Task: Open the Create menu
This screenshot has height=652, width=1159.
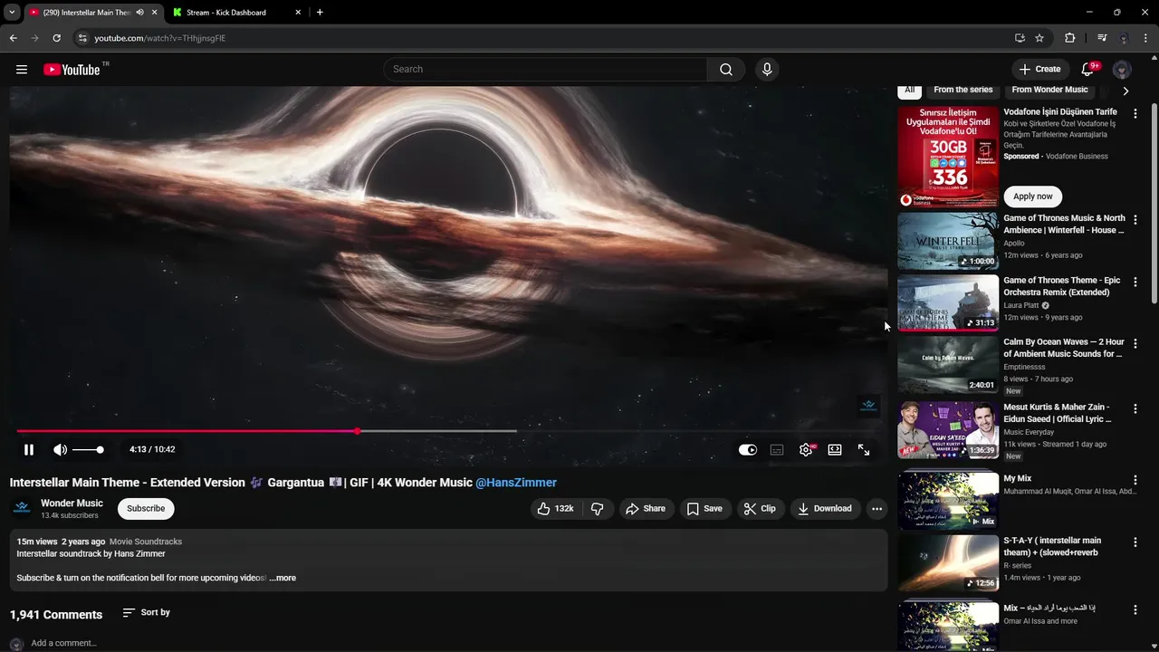Action: click(x=1039, y=70)
